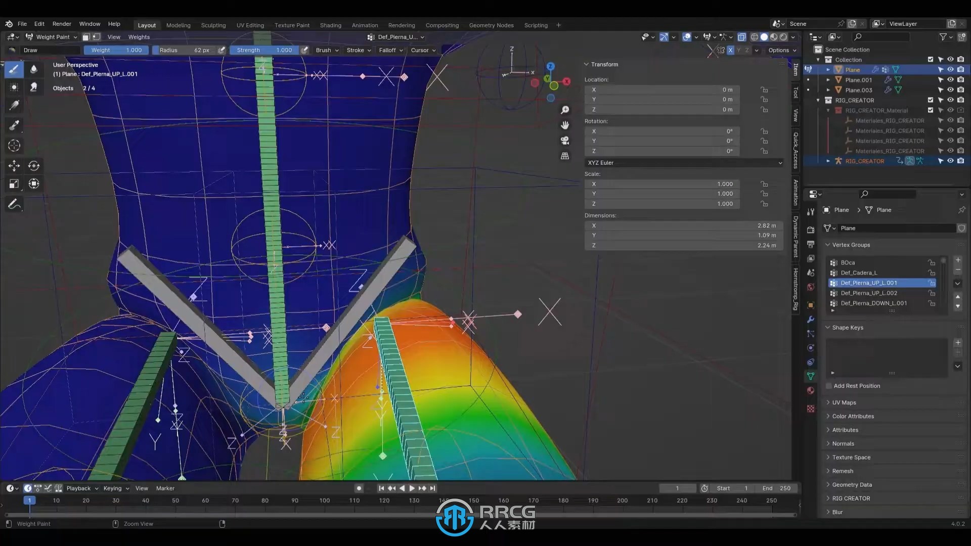Select the Annotate tool icon
The image size is (971, 546).
15,205
